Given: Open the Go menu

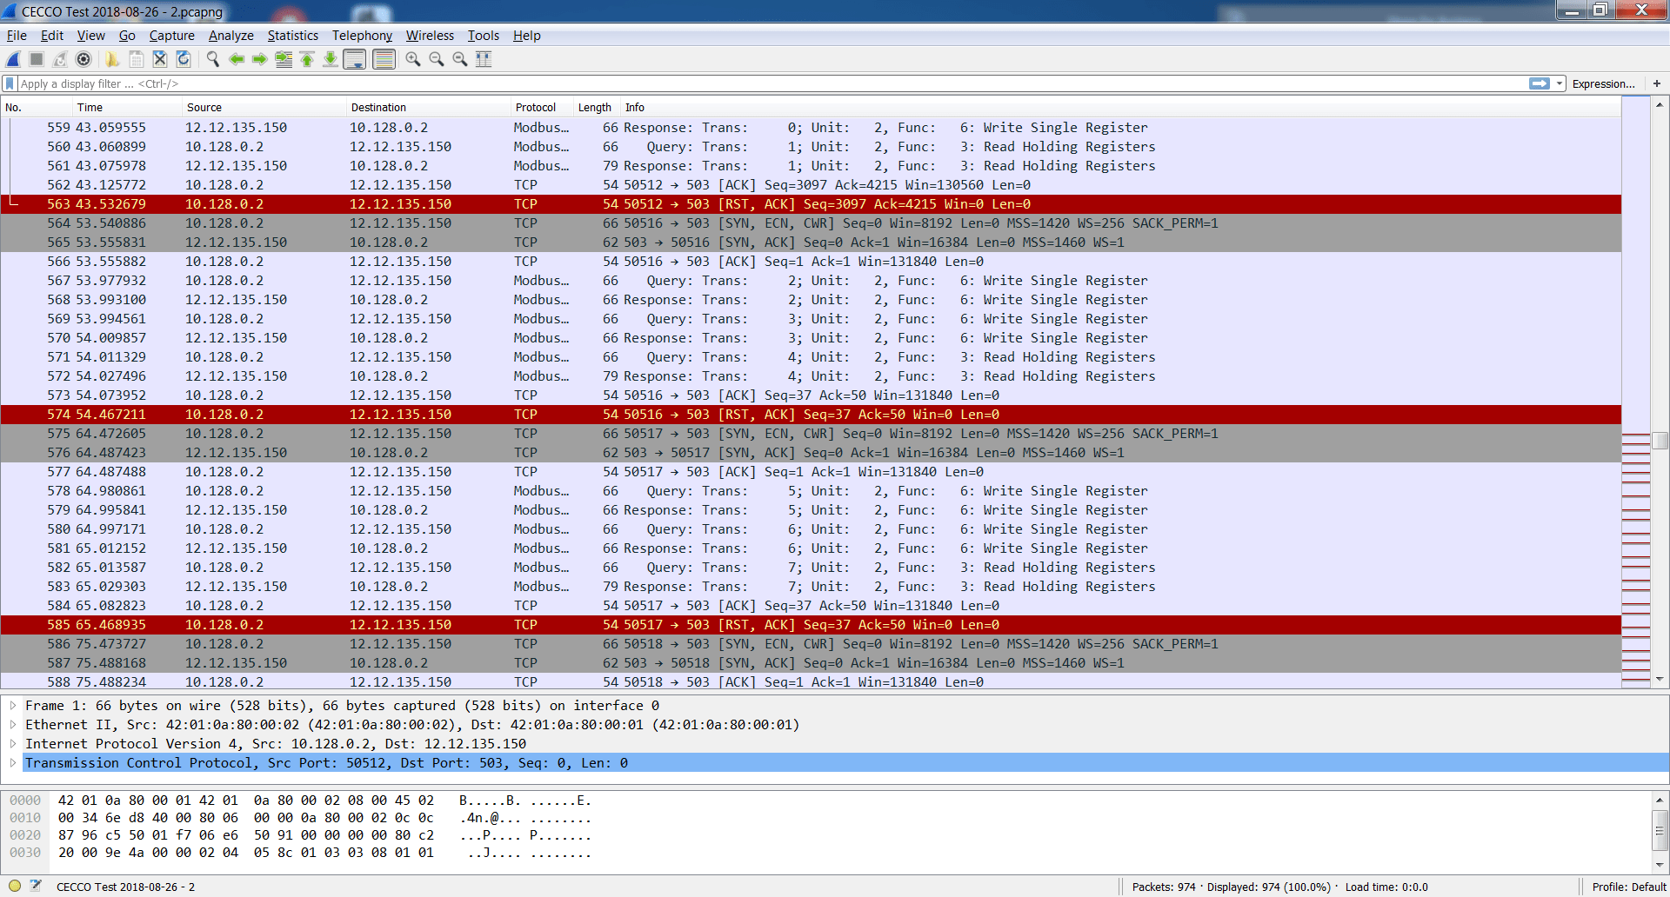Looking at the screenshot, I should pyautogui.click(x=127, y=36).
